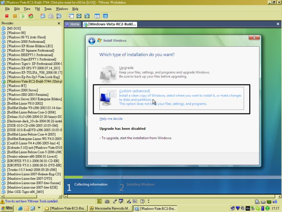Select [Windows 2000 Professional] favorite
The width and height of the screenshot is (282, 212).
click(x=26, y=42)
